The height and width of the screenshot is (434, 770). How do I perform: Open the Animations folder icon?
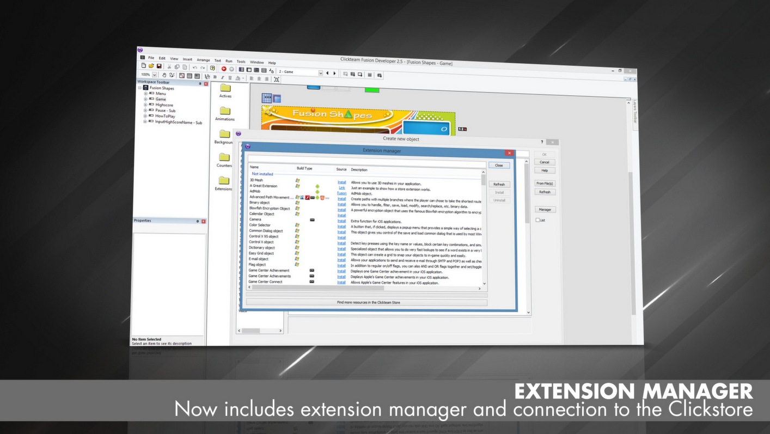225,111
